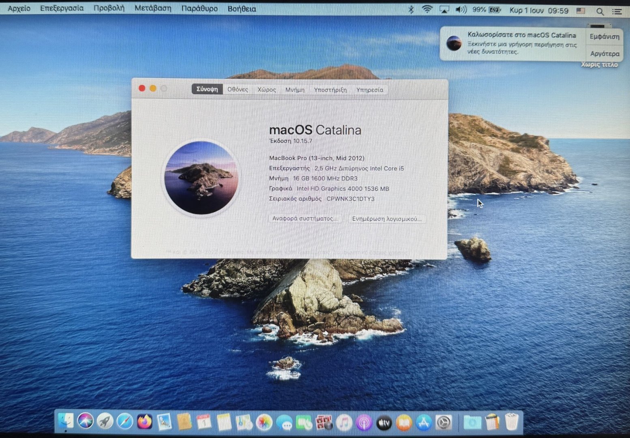The height and width of the screenshot is (438, 630).
Task: Open the Προβολή menu
Action: [109, 8]
